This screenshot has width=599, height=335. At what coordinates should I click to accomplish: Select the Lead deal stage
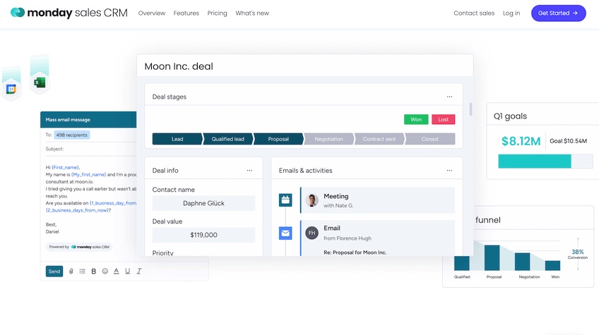[177, 139]
